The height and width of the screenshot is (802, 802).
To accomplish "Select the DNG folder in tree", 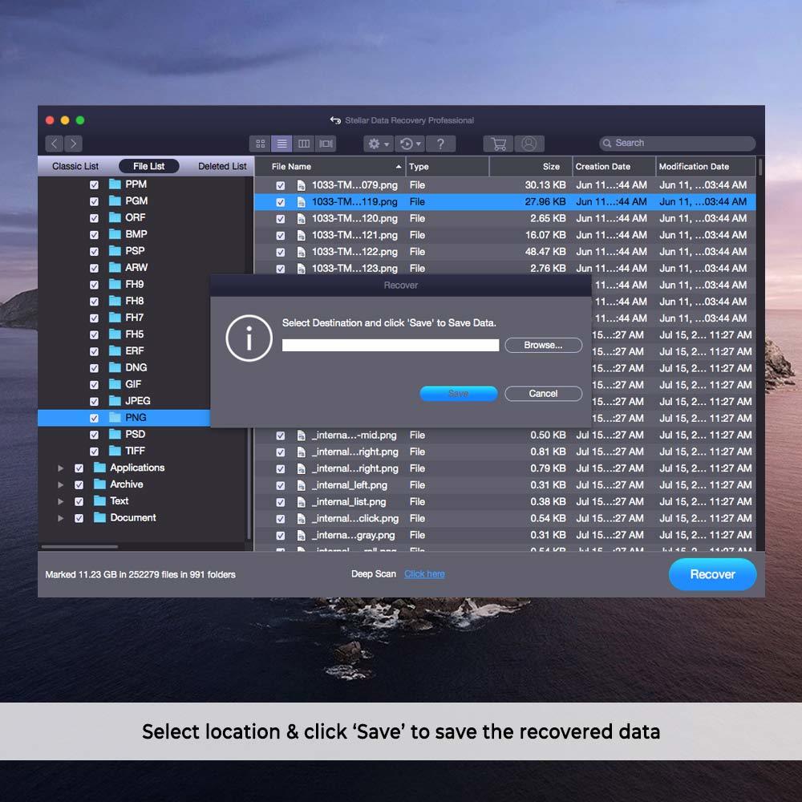I will point(136,367).
